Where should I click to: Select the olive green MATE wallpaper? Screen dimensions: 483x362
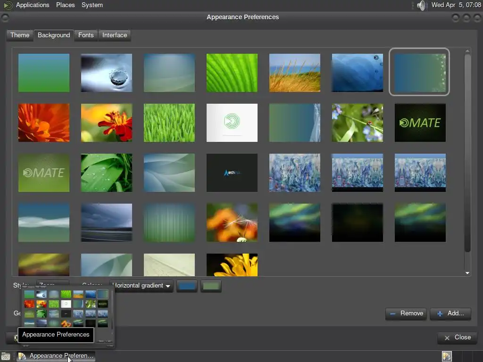44,173
